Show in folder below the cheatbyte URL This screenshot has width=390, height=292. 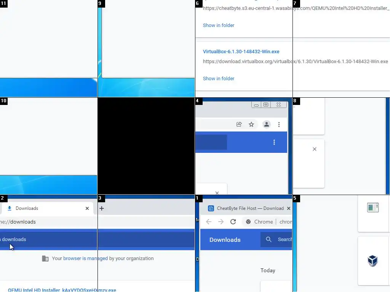(x=219, y=25)
